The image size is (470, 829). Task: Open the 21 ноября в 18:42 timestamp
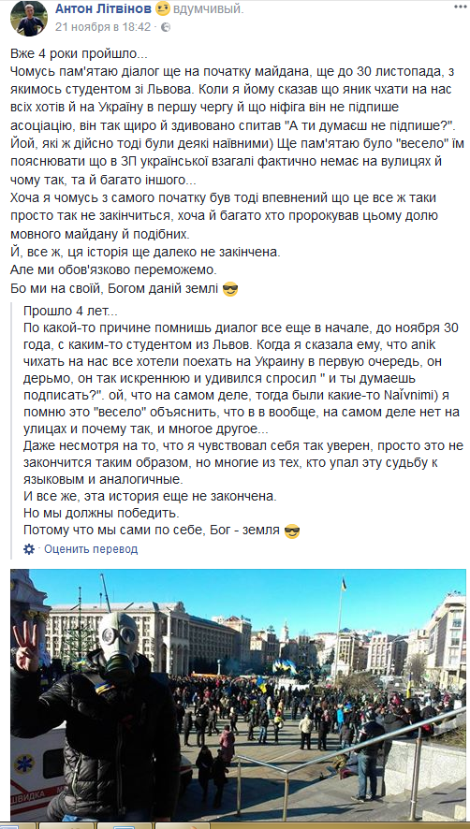[103, 27]
